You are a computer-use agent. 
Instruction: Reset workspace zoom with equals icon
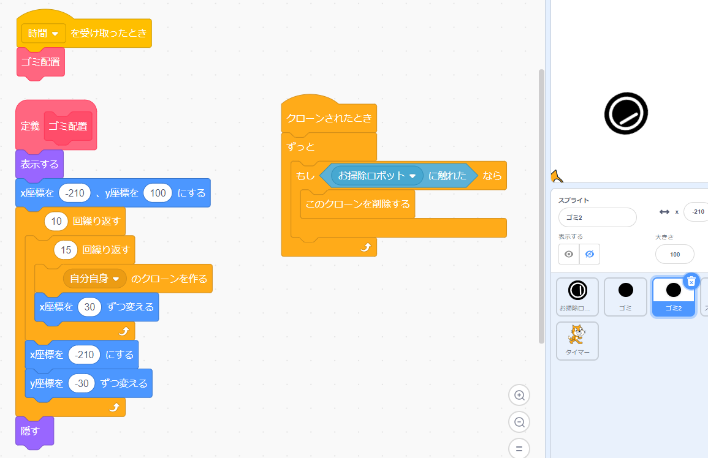point(519,449)
